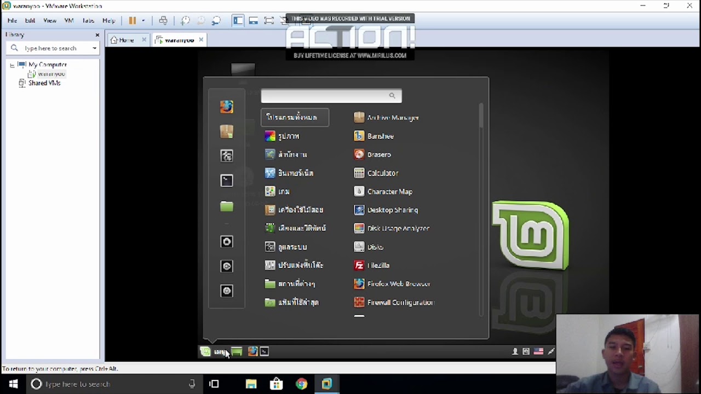Click the Terminal launcher on the Mint panel
The height and width of the screenshot is (394, 701).
click(x=265, y=352)
